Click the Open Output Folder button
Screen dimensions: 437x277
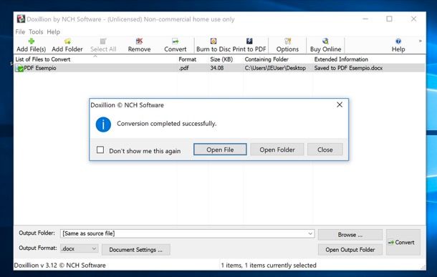pos(350,250)
